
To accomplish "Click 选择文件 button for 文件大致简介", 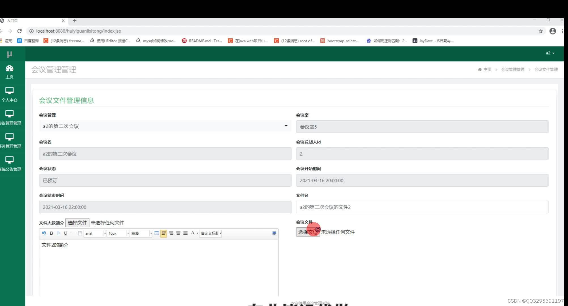I will (x=77, y=223).
